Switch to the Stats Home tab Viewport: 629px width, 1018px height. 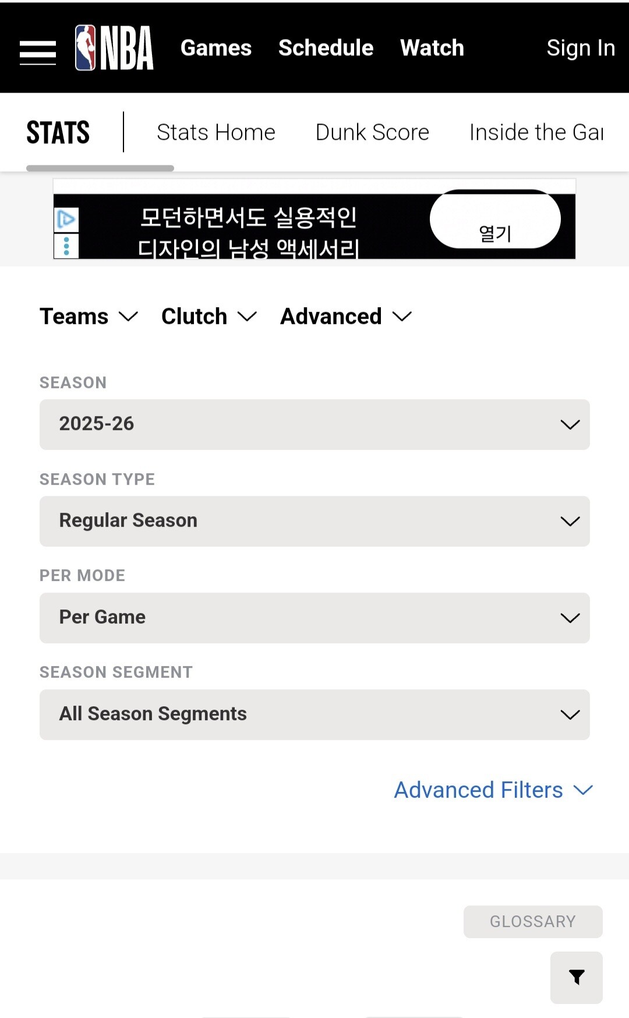click(216, 132)
